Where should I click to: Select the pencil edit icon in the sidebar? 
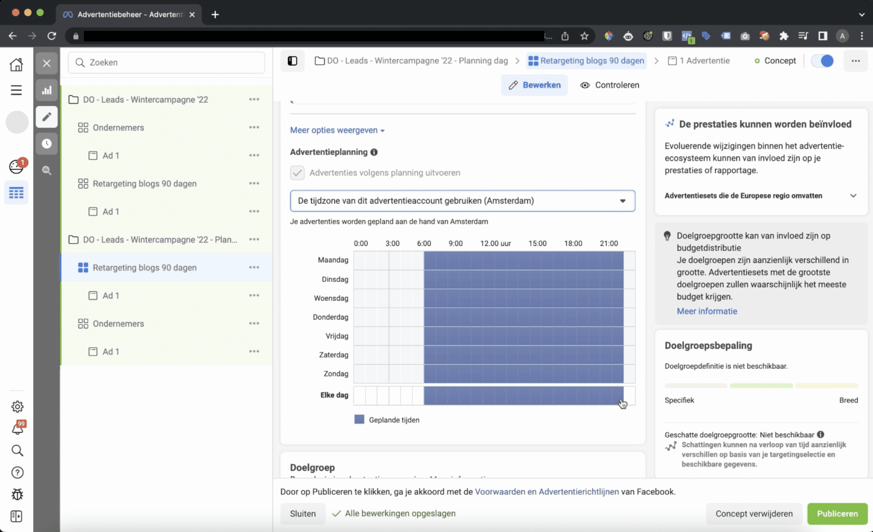[46, 117]
